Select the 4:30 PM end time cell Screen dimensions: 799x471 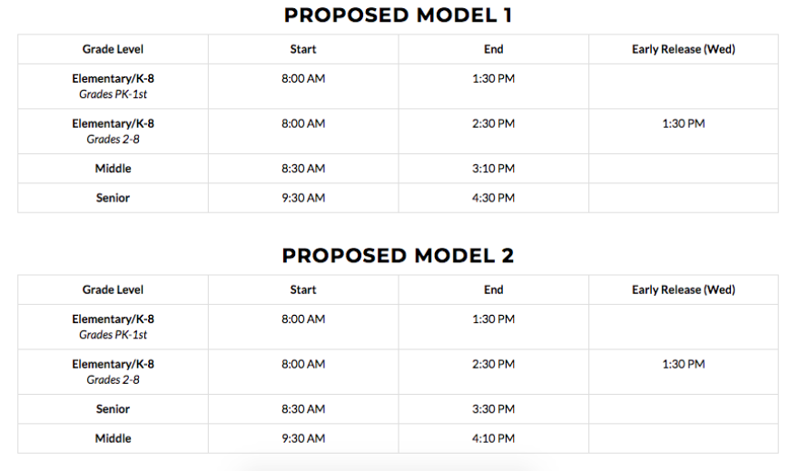(493, 198)
